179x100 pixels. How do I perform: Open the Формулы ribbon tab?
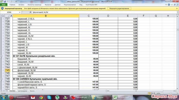[48, 5]
